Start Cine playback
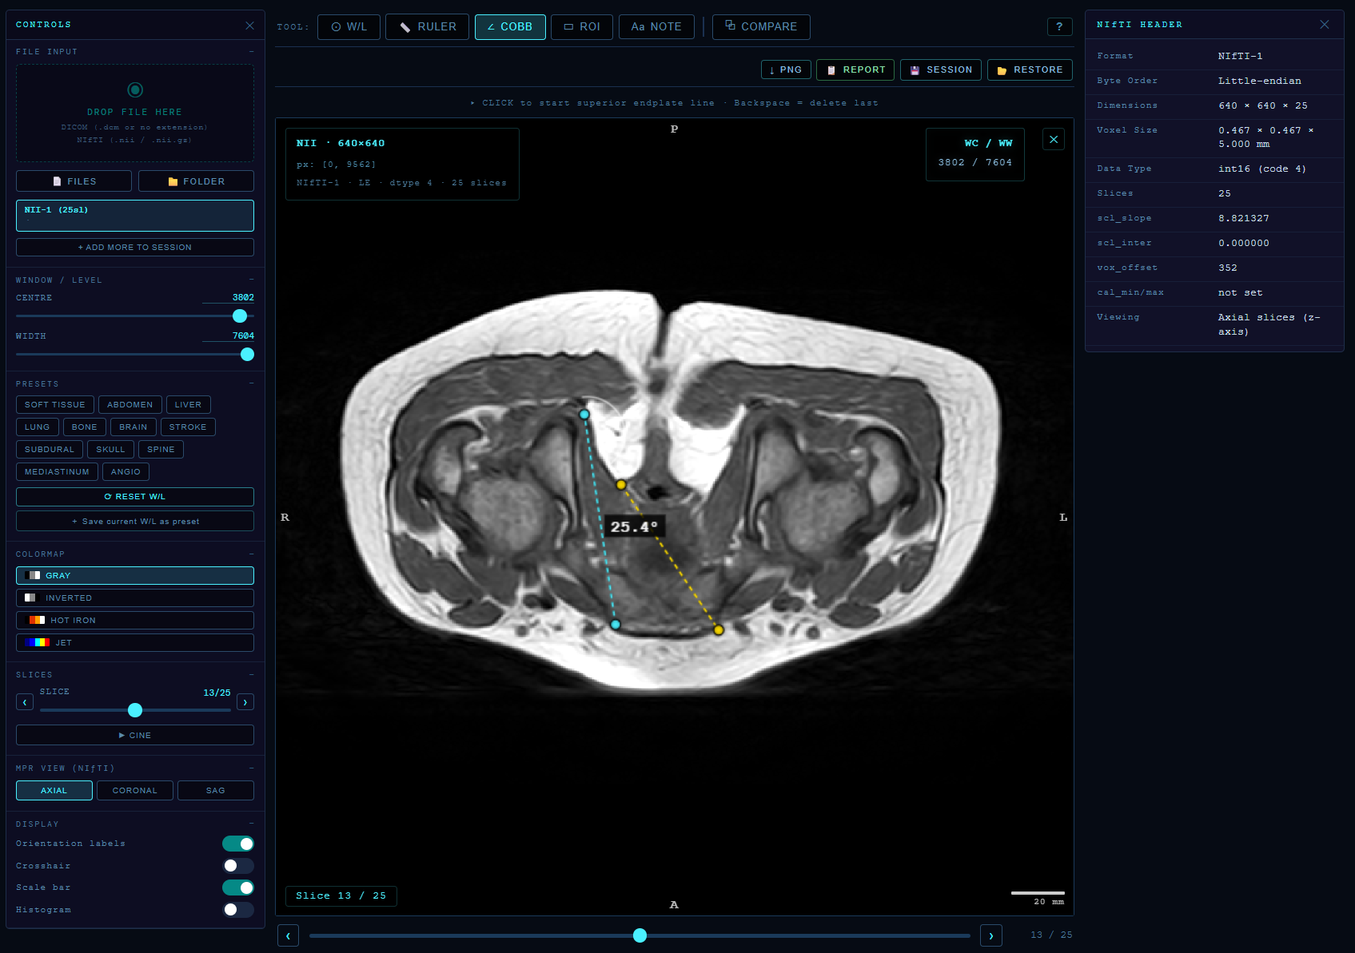The image size is (1355, 953). (x=135, y=735)
